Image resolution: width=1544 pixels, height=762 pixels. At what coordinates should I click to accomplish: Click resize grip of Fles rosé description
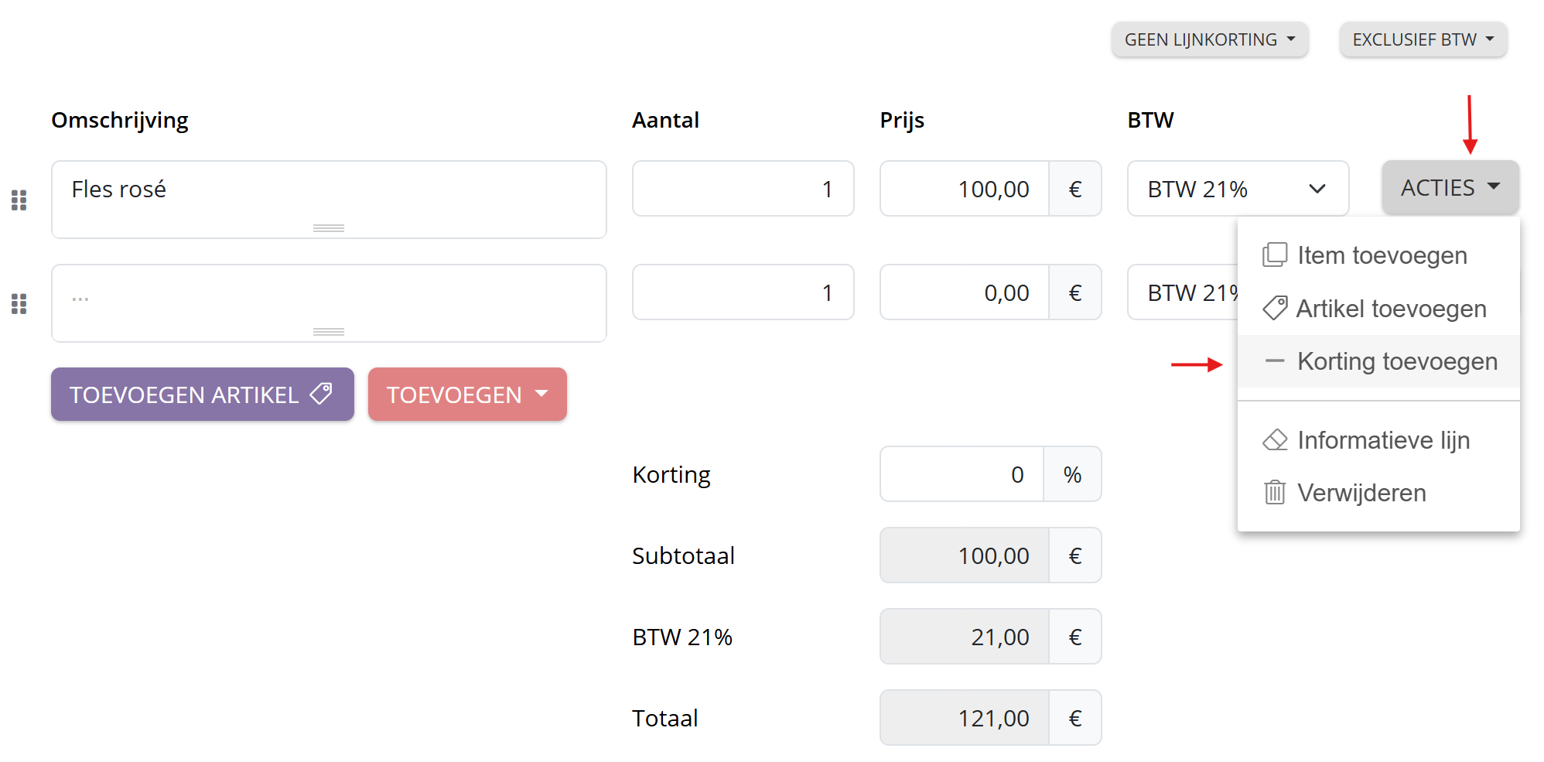329,228
